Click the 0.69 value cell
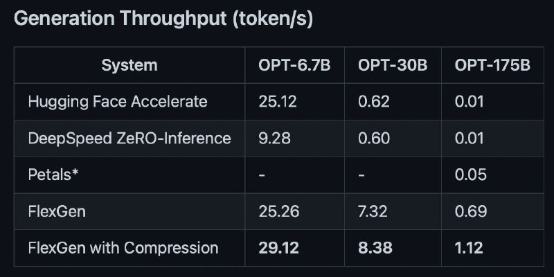554x277 pixels. [x=471, y=212]
